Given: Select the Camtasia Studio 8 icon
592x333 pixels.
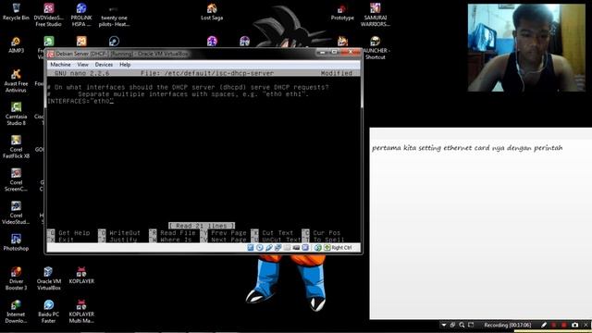Looking at the screenshot, I should [16, 114].
